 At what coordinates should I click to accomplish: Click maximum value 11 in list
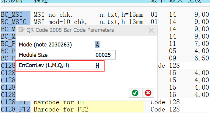[173, 44]
